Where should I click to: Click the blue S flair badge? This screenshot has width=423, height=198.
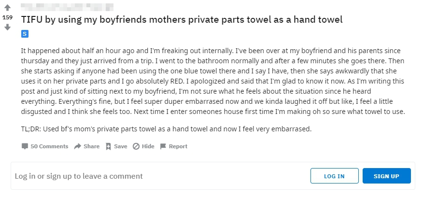(25, 34)
